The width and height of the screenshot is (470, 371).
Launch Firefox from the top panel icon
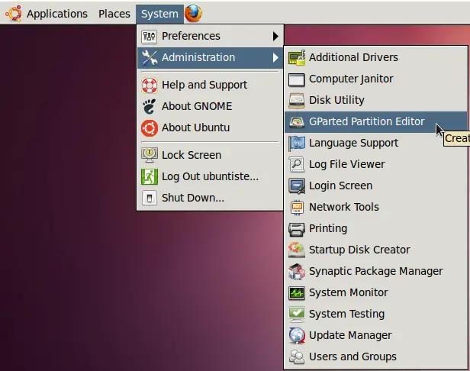[193, 14]
